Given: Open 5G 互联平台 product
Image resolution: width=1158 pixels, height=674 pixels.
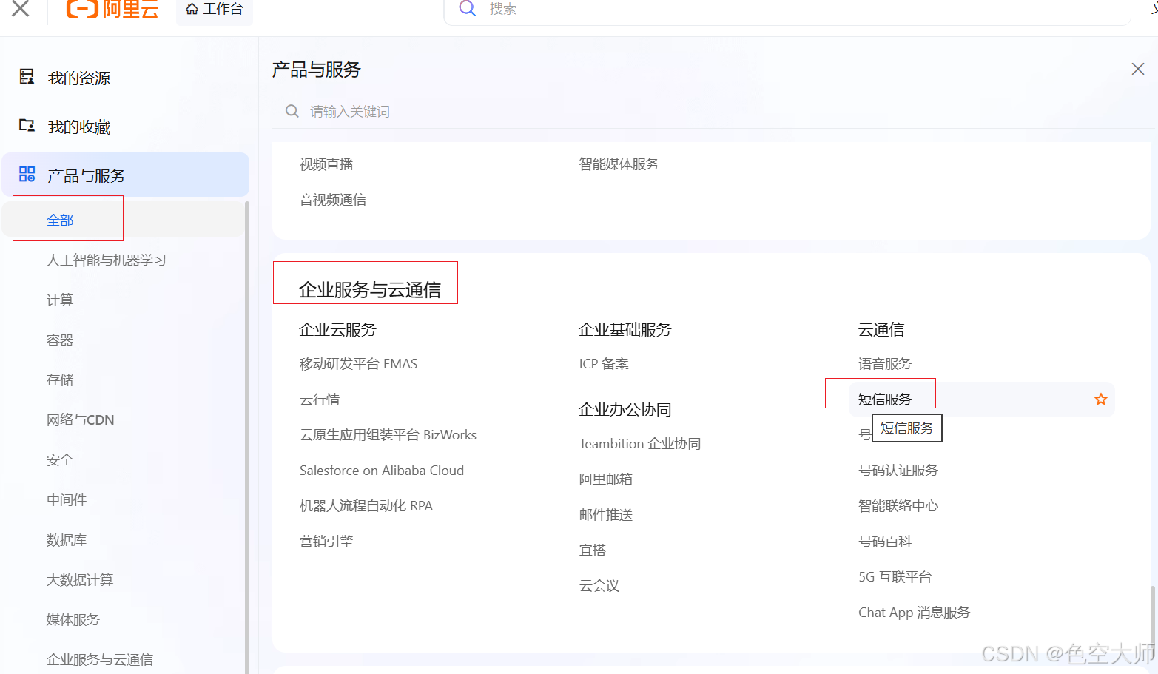Looking at the screenshot, I should pos(895,577).
